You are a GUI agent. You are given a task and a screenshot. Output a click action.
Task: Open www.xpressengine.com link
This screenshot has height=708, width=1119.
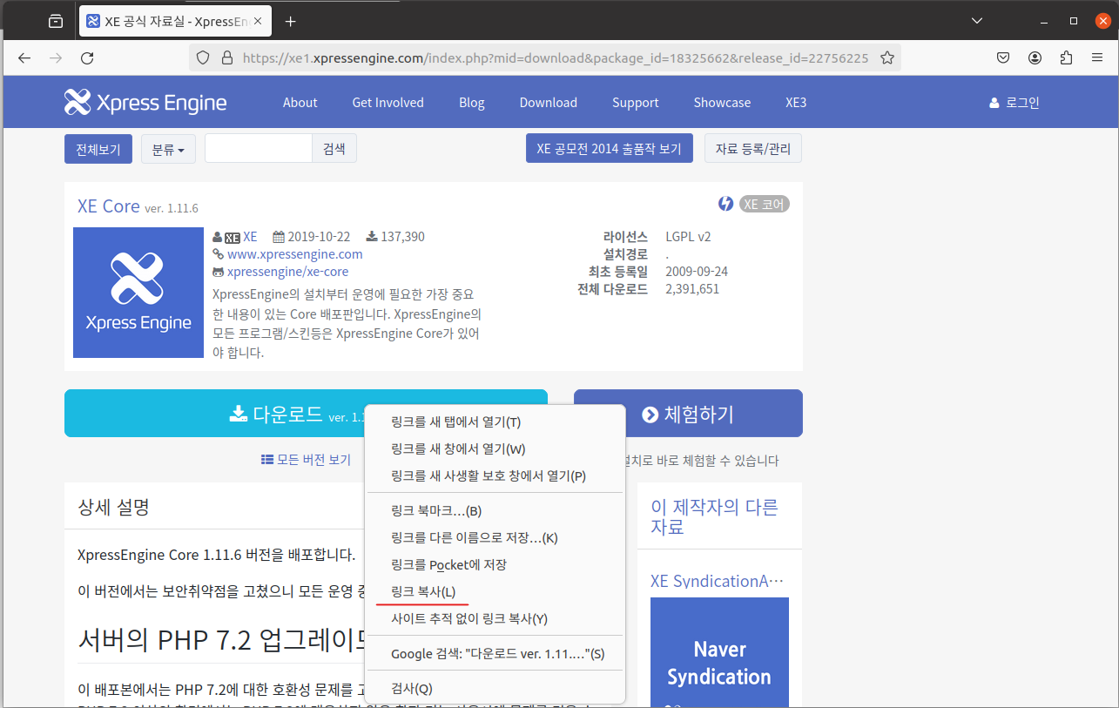click(295, 254)
